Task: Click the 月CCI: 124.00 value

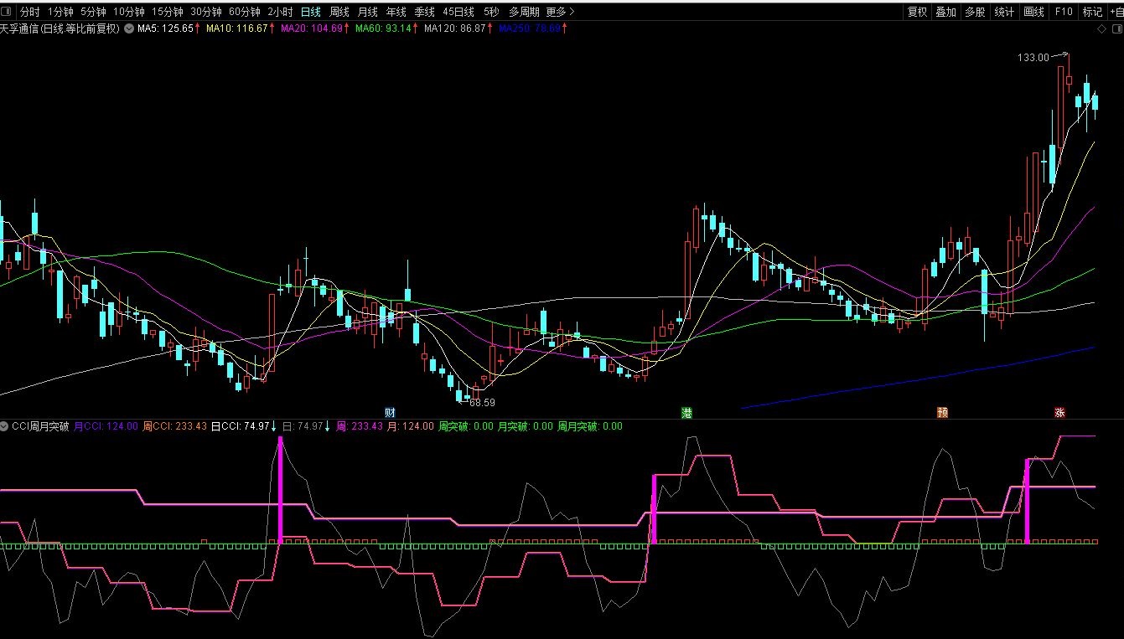Action: [106, 426]
